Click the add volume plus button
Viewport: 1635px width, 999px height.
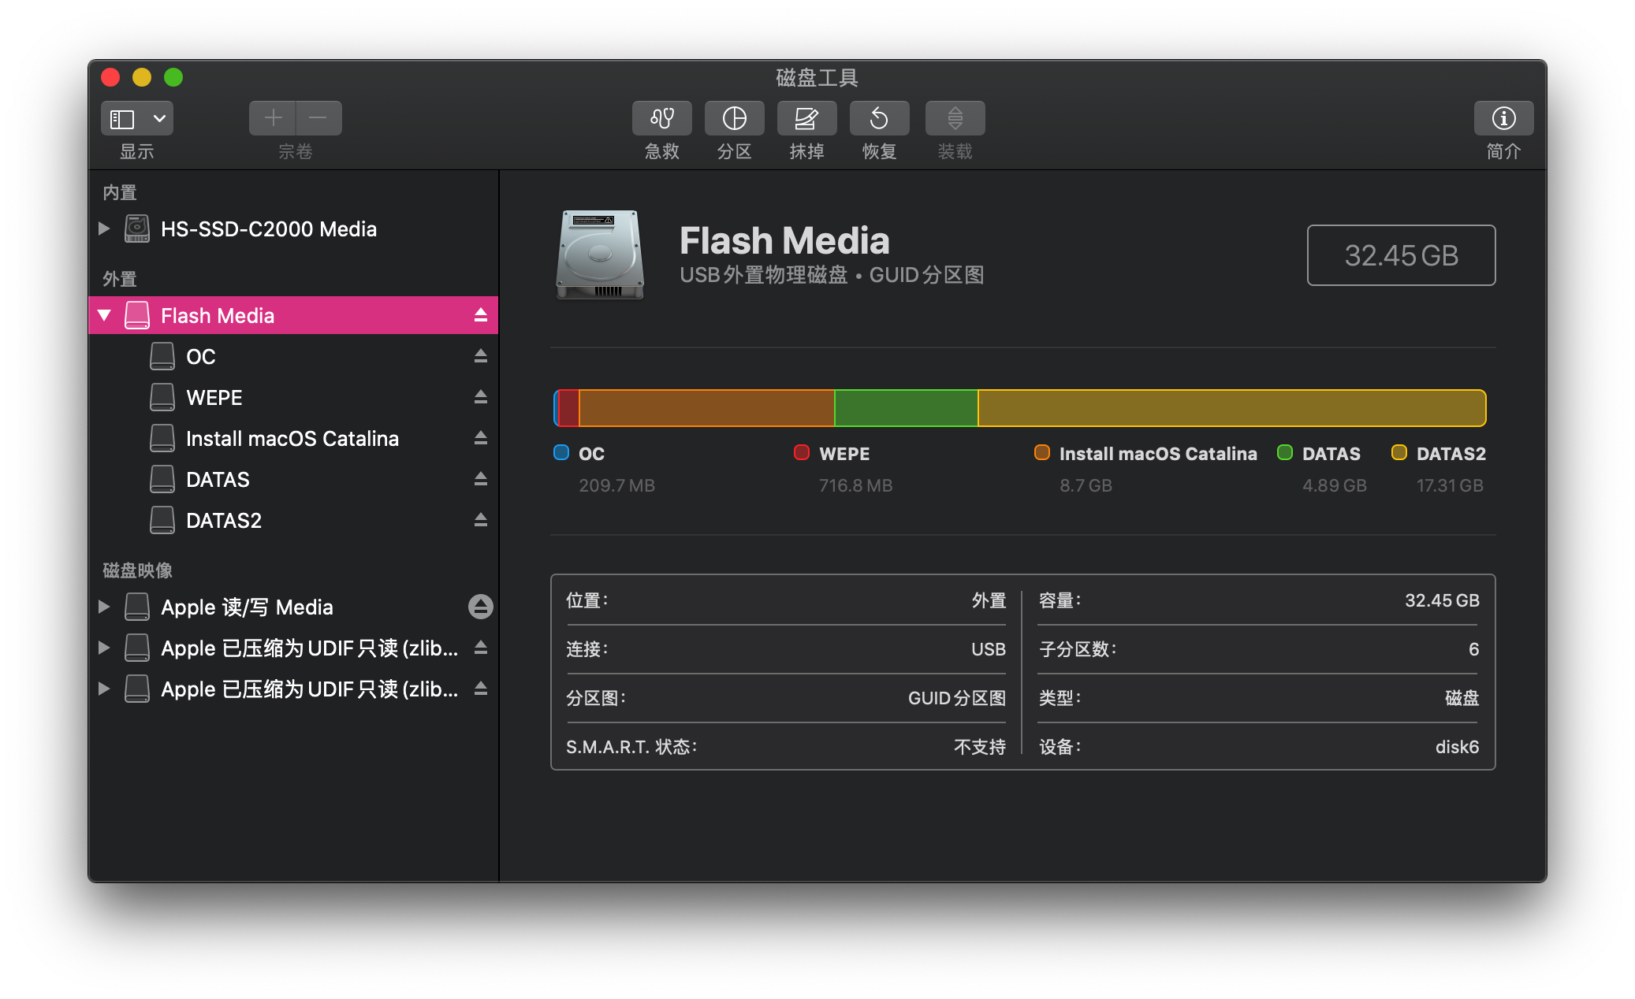(x=273, y=118)
